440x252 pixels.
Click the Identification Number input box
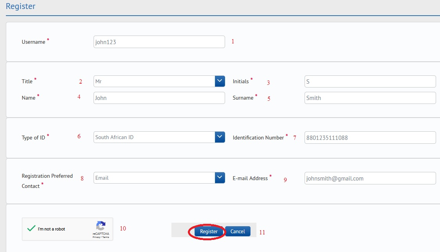(x=370, y=138)
